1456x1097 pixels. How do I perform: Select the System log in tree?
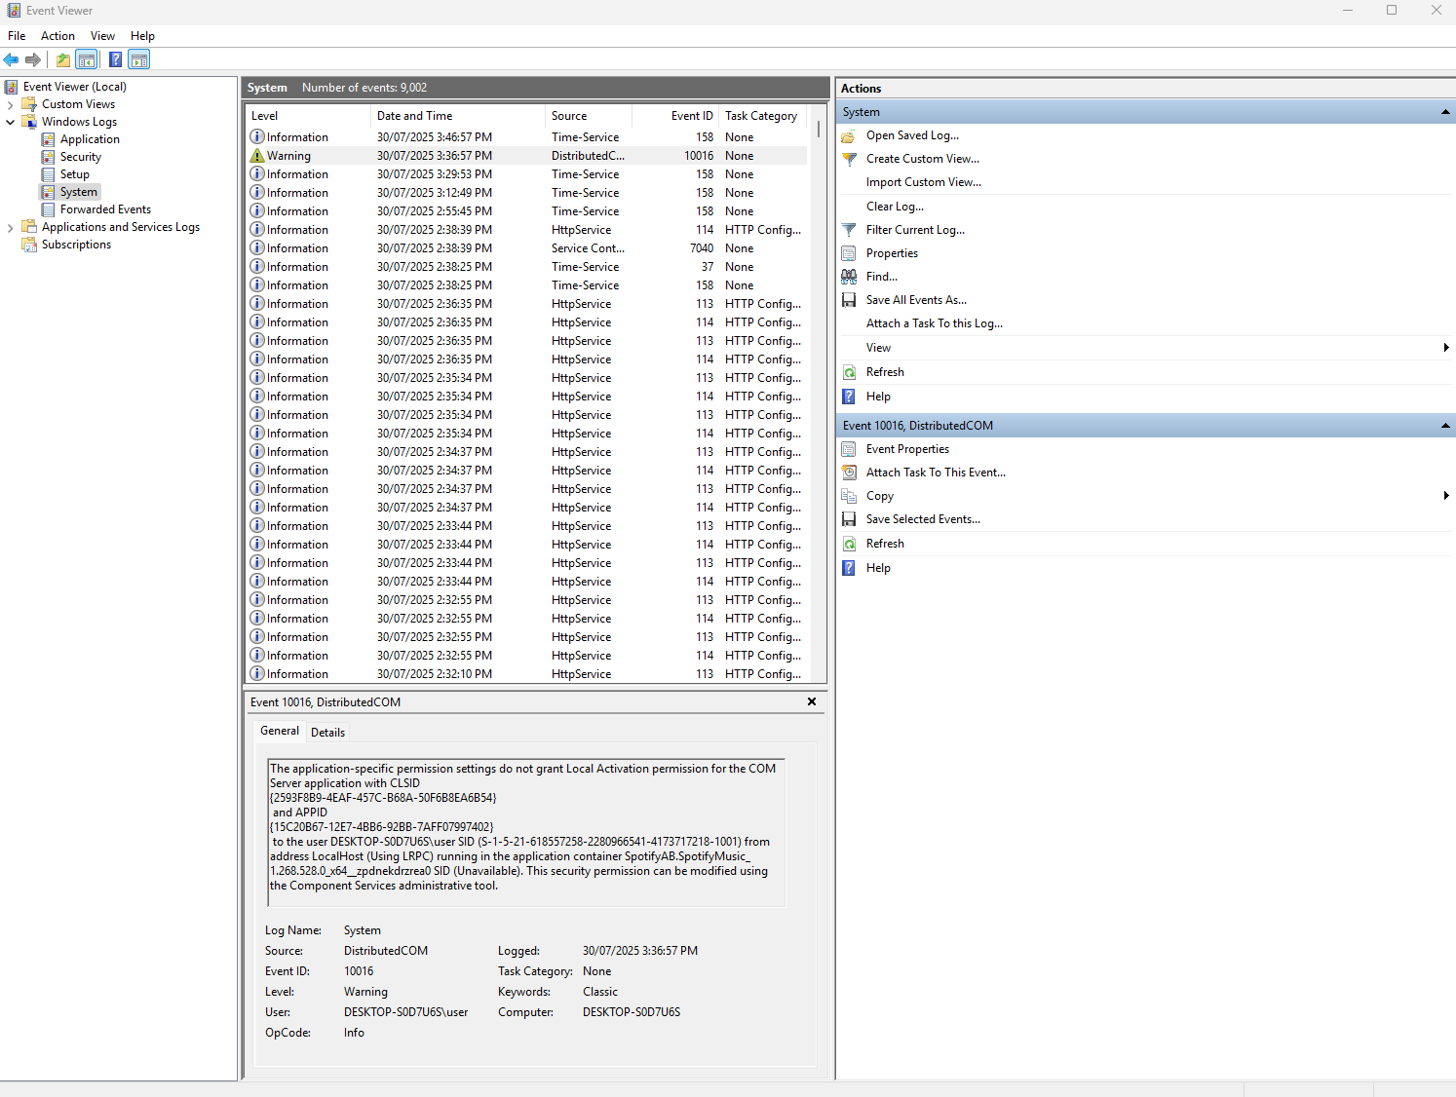[78, 192]
